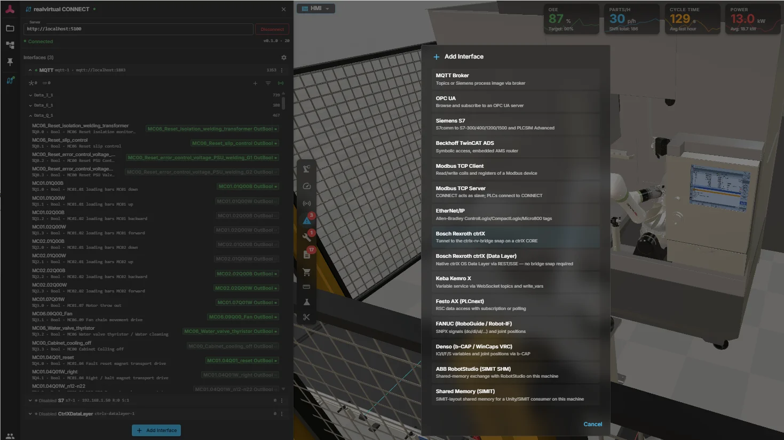Screen dimensions: 784x440
Task: Open the MQTT signal filter icon
Action: (268, 83)
